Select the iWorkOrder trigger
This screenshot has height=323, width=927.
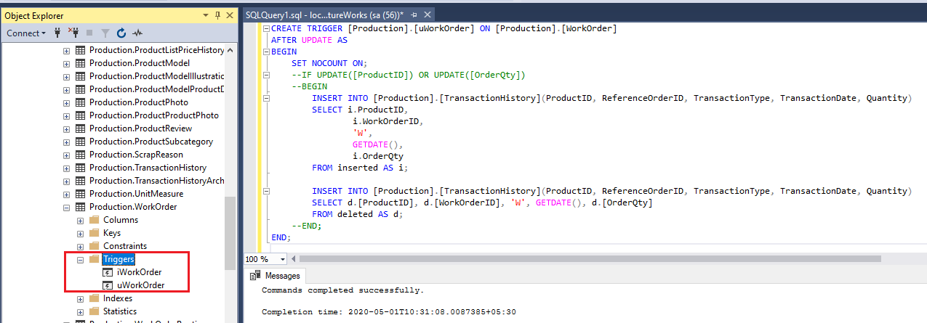tap(140, 272)
